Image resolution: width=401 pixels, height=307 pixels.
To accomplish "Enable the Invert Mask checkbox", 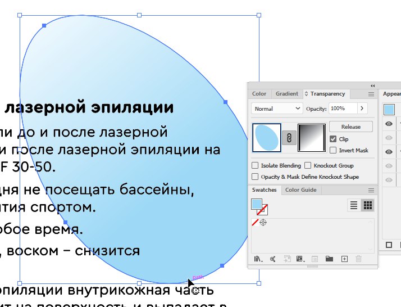I will coord(333,150).
